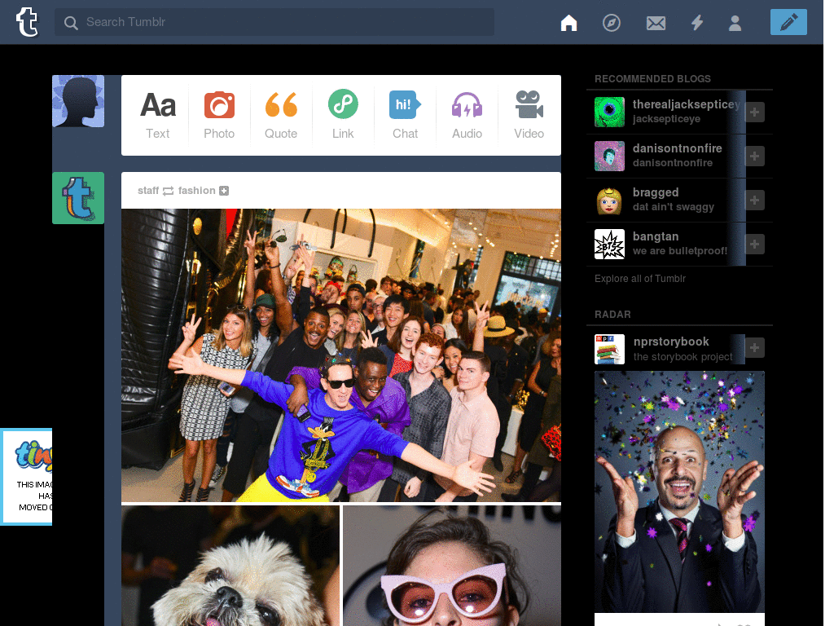Viewport: 834px width, 626px height.
Task: Open the Activity lightning bolt icon
Action: 697,23
